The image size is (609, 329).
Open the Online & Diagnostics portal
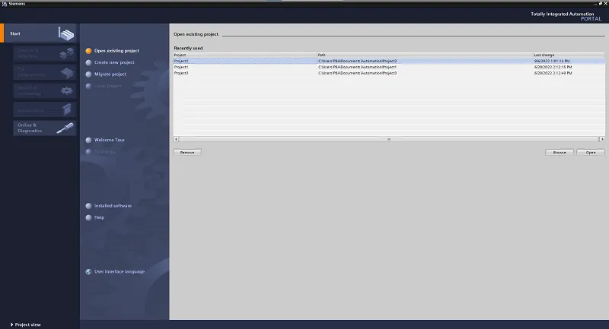tap(45, 128)
